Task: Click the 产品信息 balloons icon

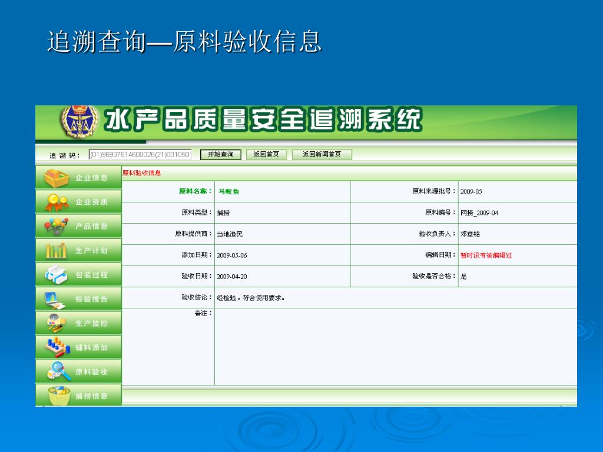Action: pos(57,227)
